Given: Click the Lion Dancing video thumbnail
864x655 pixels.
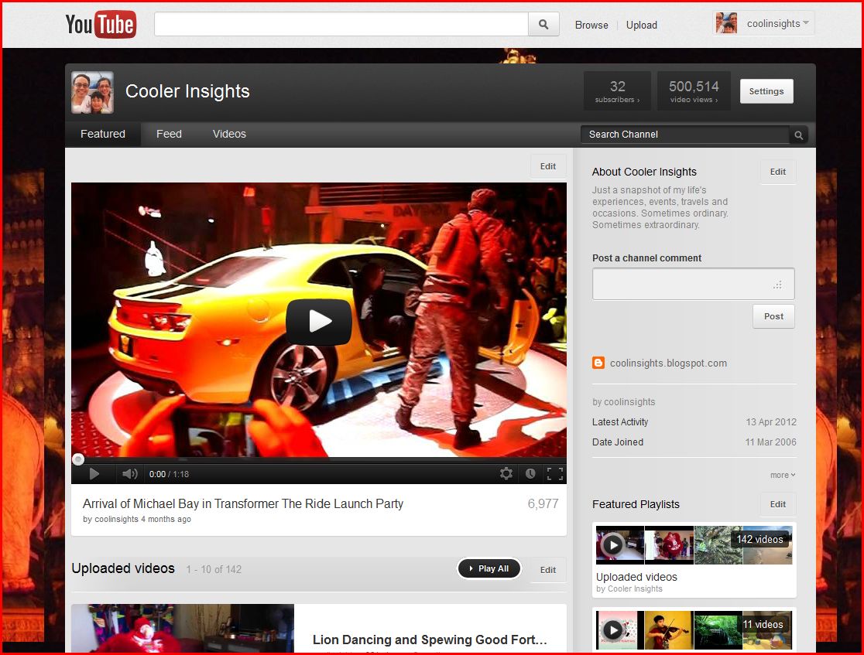Looking at the screenshot, I should pyautogui.click(x=183, y=628).
